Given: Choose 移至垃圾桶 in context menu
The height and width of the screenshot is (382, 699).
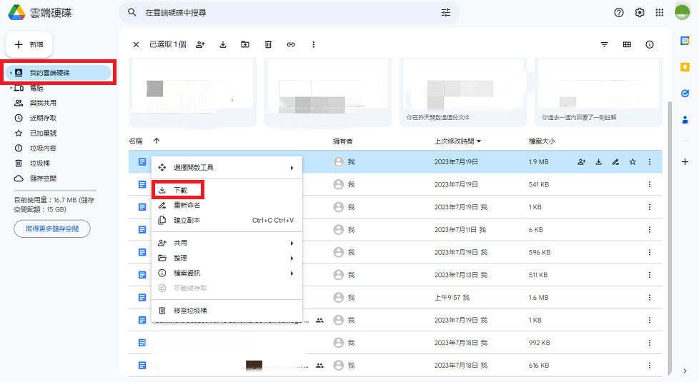Looking at the screenshot, I should point(227,311).
